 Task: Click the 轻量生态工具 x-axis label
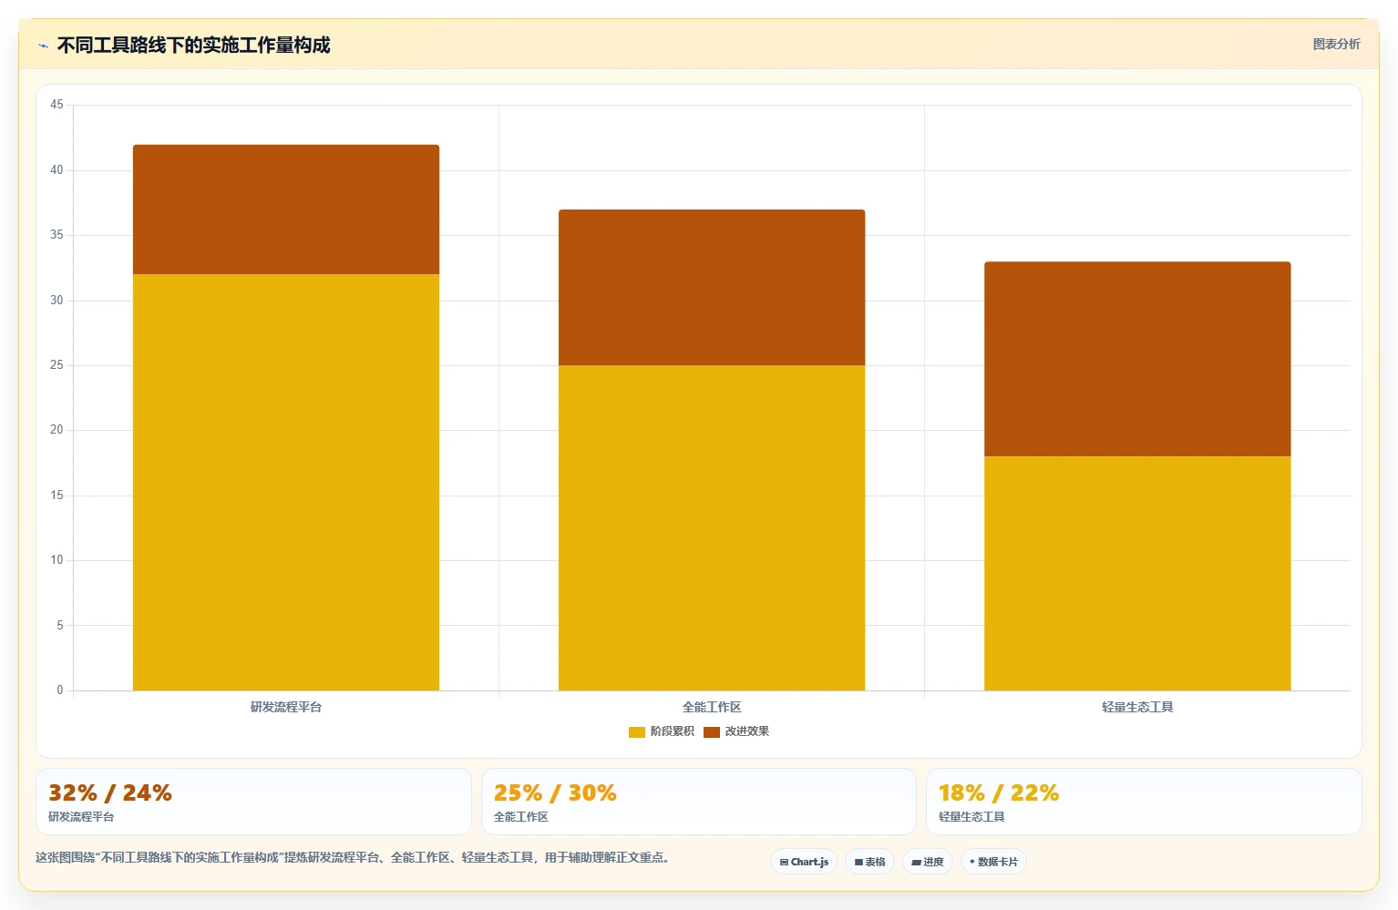1137,707
